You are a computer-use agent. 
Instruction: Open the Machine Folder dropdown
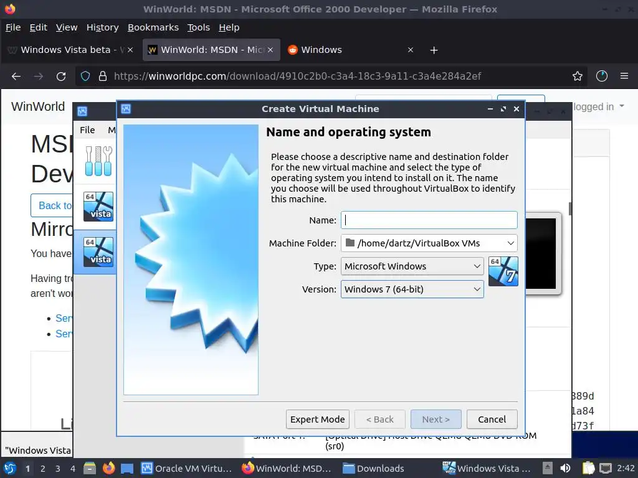[x=429, y=243]
